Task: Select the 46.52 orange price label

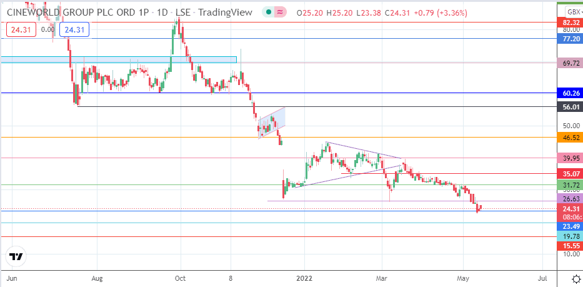Action: pyautogui.click(x=570, y=138)
